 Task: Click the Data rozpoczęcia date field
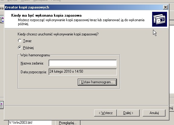click(83, 72)
